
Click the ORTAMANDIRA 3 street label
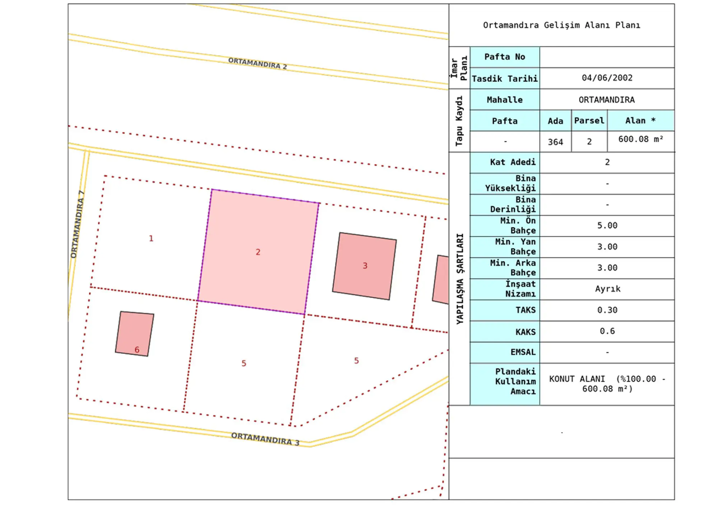click(x=265, y=439)
